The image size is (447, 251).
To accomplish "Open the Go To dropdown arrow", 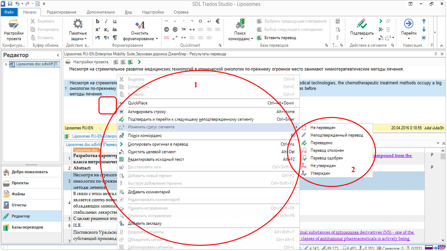I will point(409,39).
